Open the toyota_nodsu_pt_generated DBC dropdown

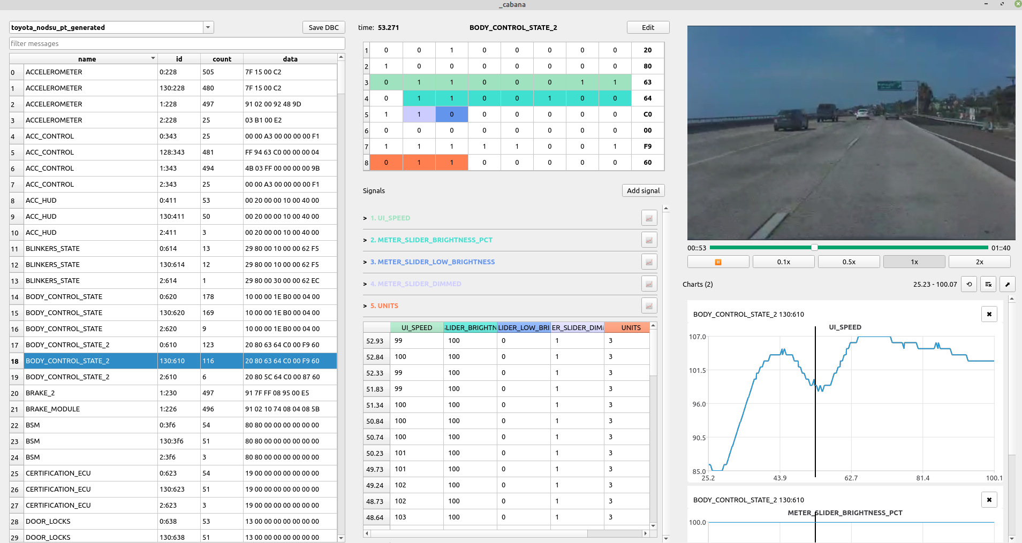point(208,27)
